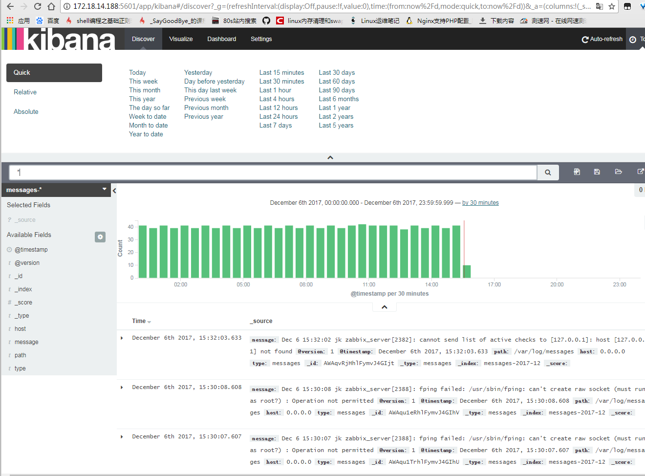The width and height of the screenshot is (645, 476).
Task: Select path available field
Action: (x=21, y=355)
